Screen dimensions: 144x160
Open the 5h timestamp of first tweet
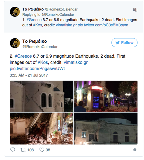(135, 10)
